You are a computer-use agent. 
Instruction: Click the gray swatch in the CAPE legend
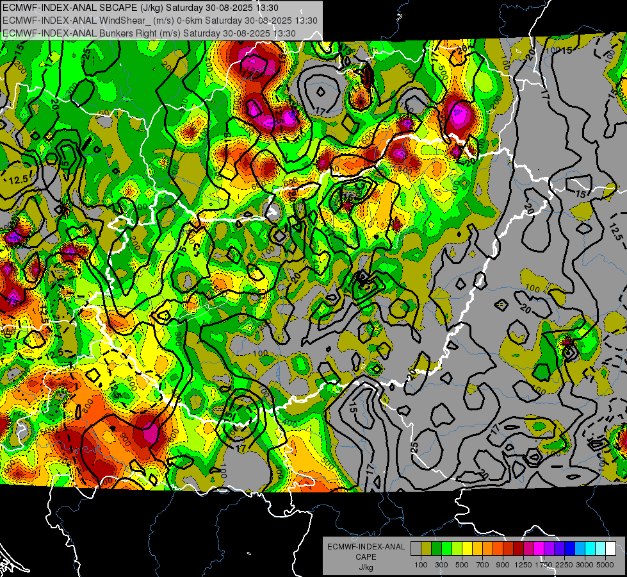[x=416, y=548]
